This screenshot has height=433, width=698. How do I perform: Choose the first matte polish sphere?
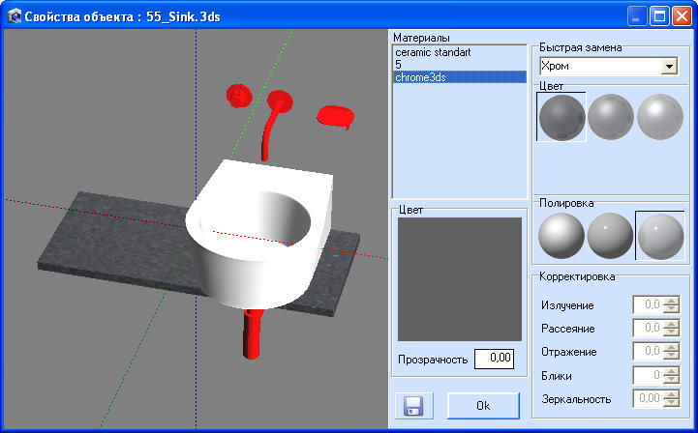click(x=561, y=236)
